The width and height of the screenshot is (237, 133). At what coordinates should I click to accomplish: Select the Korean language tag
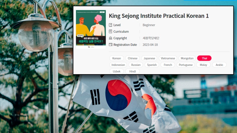116,58
